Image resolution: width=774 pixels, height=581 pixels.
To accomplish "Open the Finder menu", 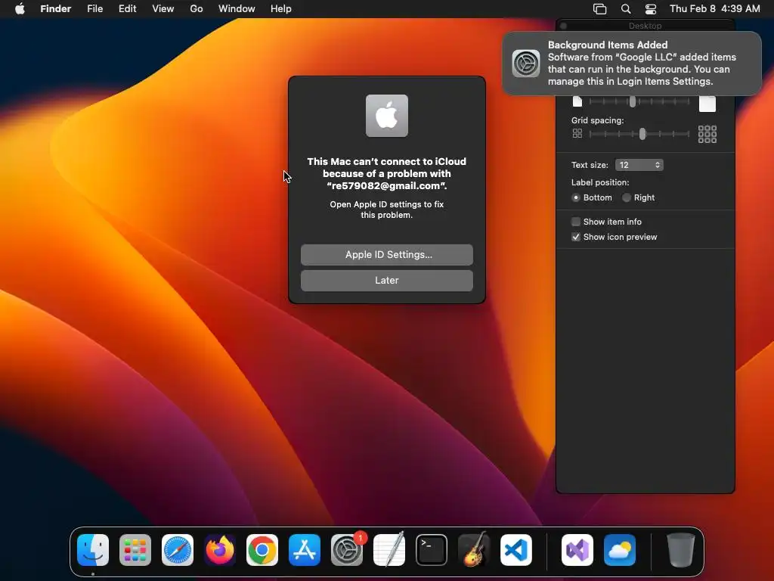I will tap(56, 9).
